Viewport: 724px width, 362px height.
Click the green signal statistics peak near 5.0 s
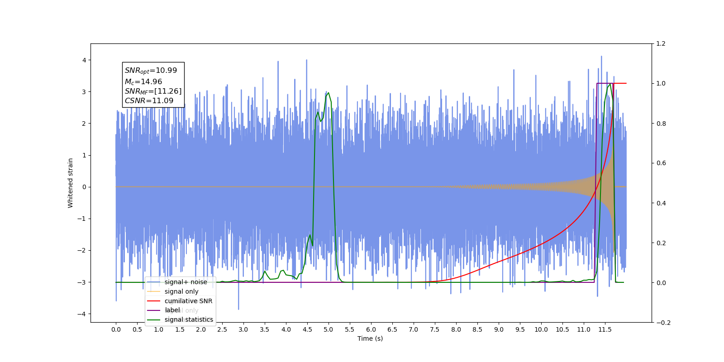point(328,93)
